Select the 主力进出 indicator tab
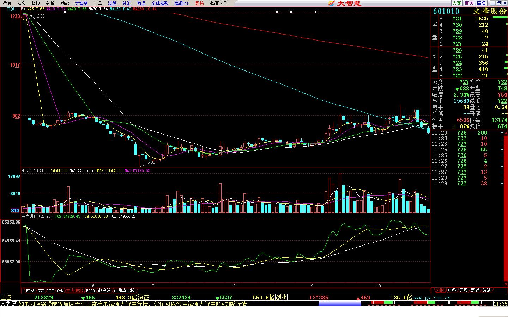This screenshot has height=317, width=508. point(75,291)
